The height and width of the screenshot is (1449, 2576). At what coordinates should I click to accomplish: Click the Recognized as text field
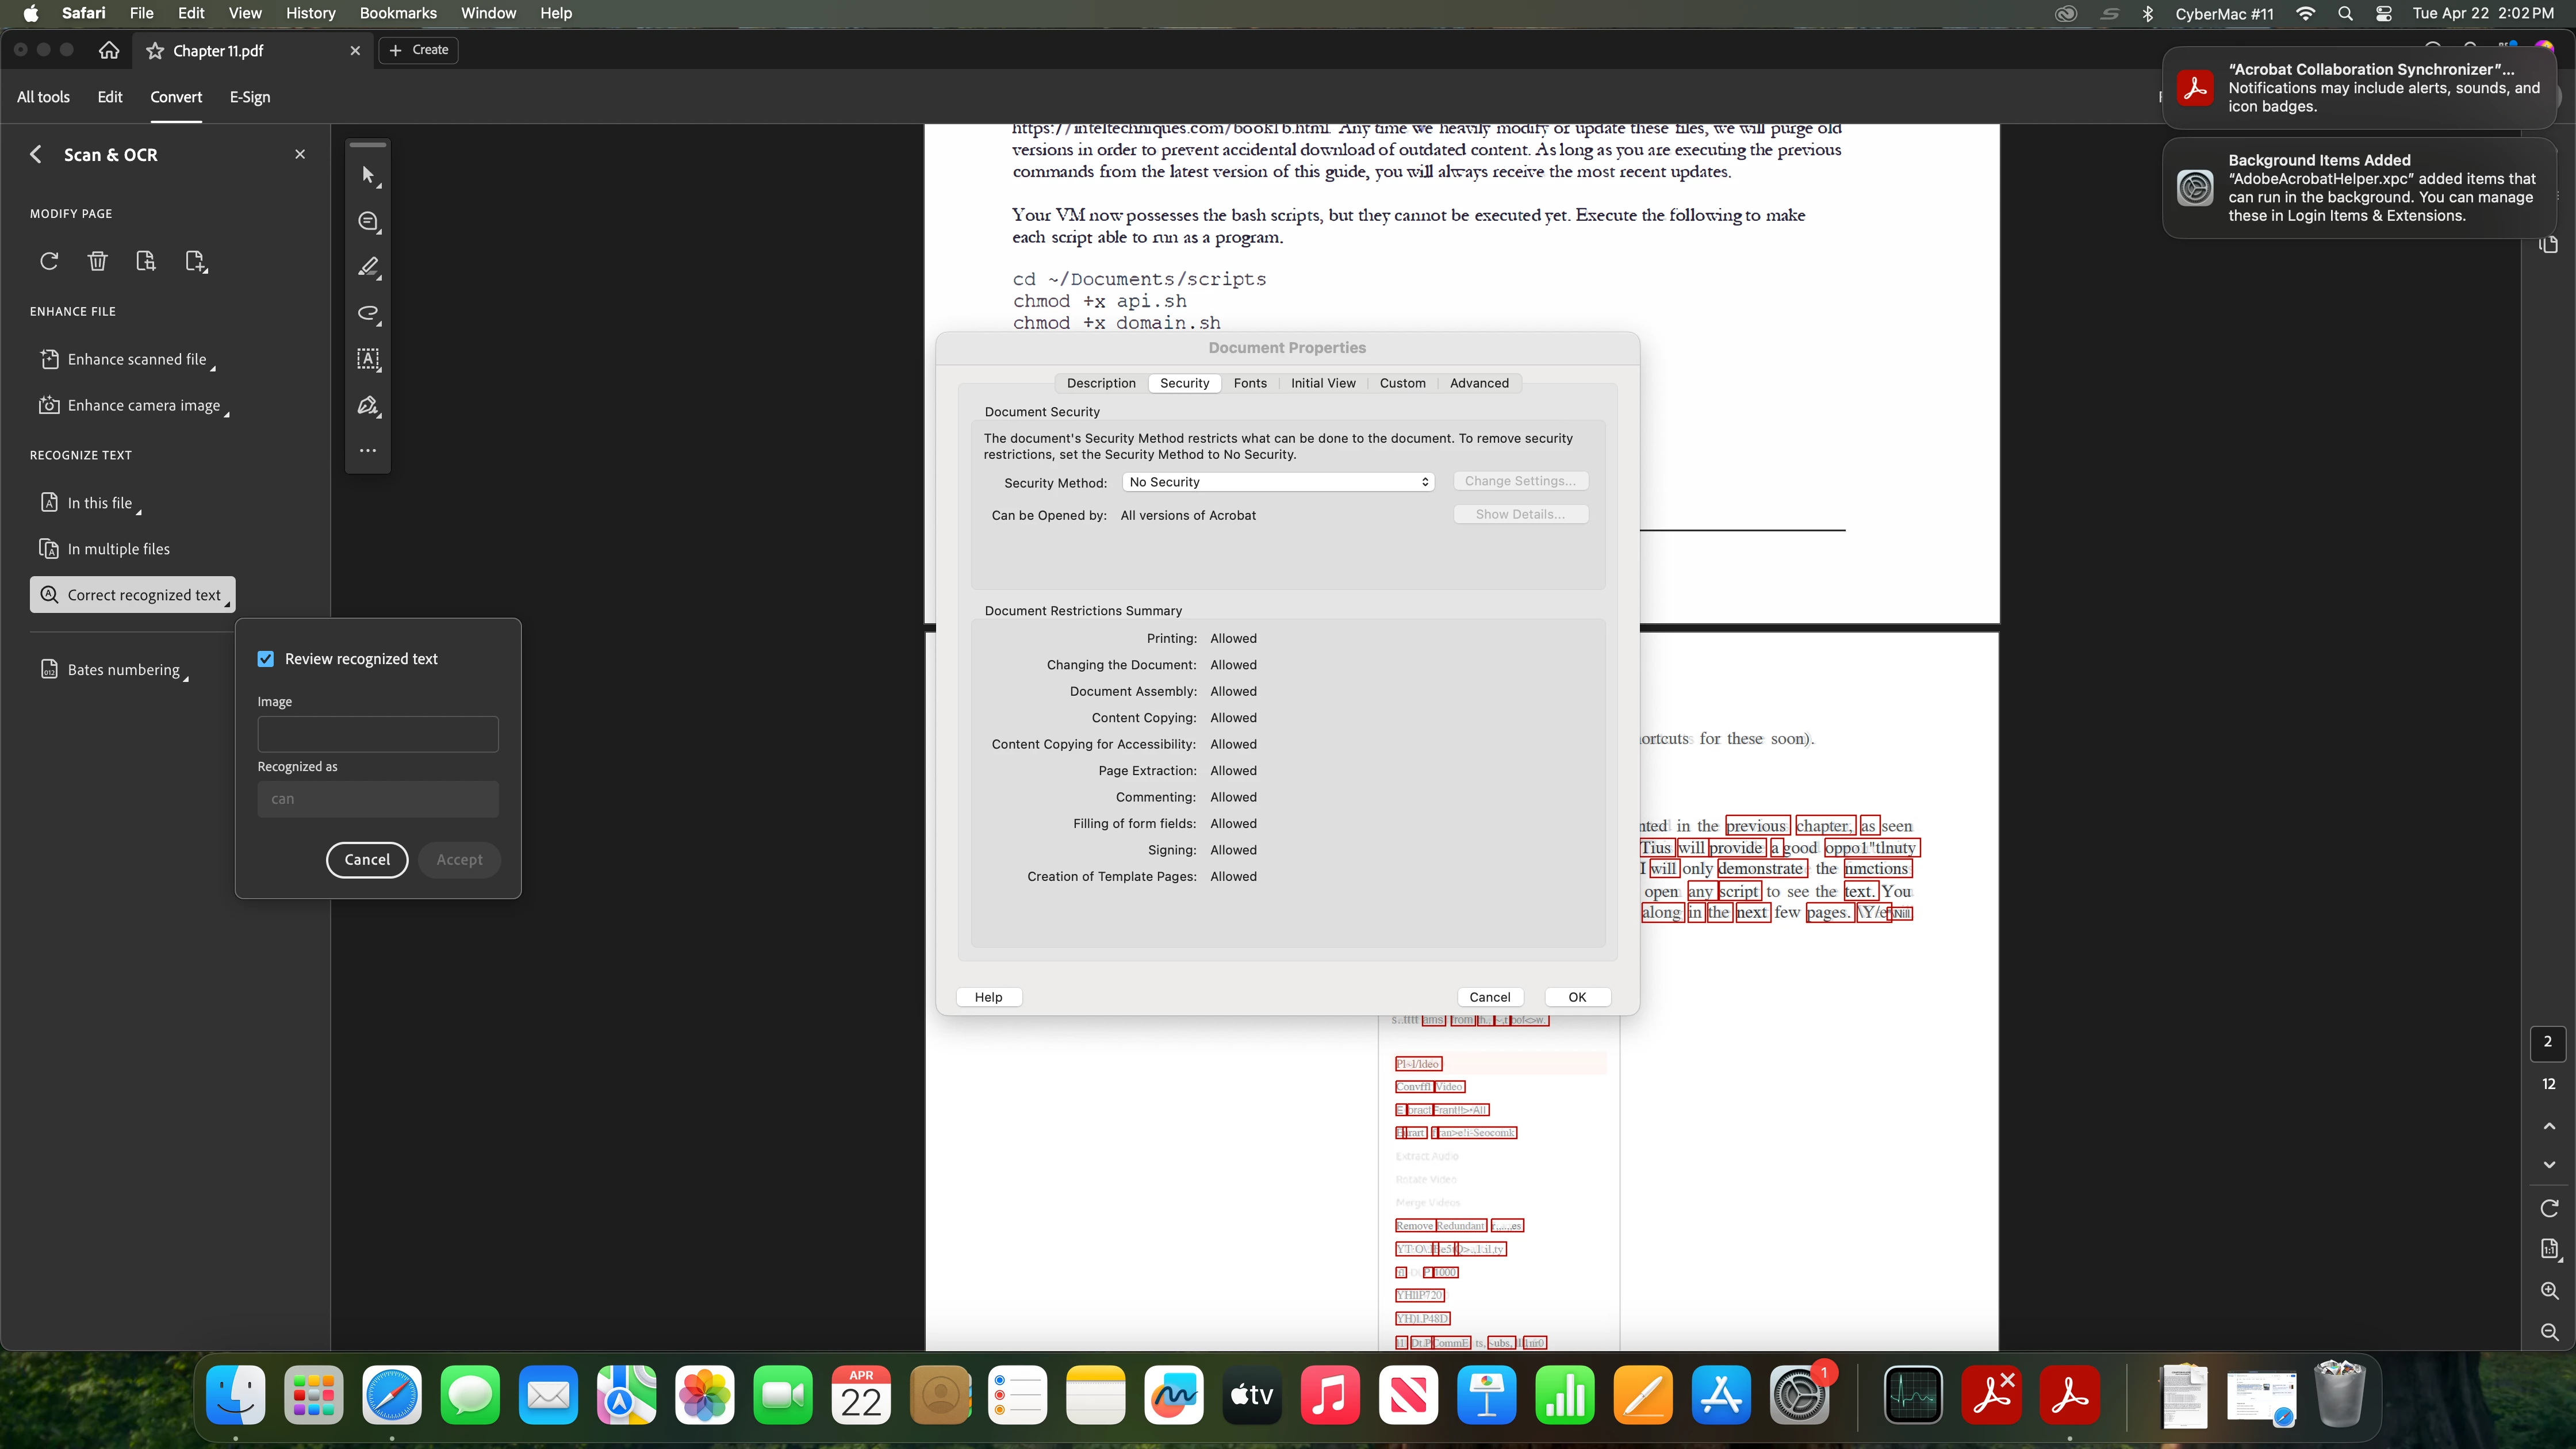coord(378,799)
